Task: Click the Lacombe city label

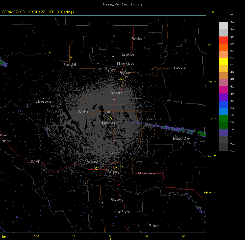Action: (x=128, y=54)
